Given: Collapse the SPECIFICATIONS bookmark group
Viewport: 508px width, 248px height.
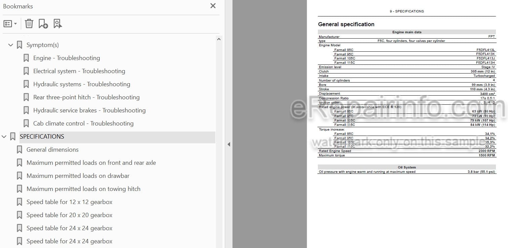Looking at the screenshot, I should (4, 137).
